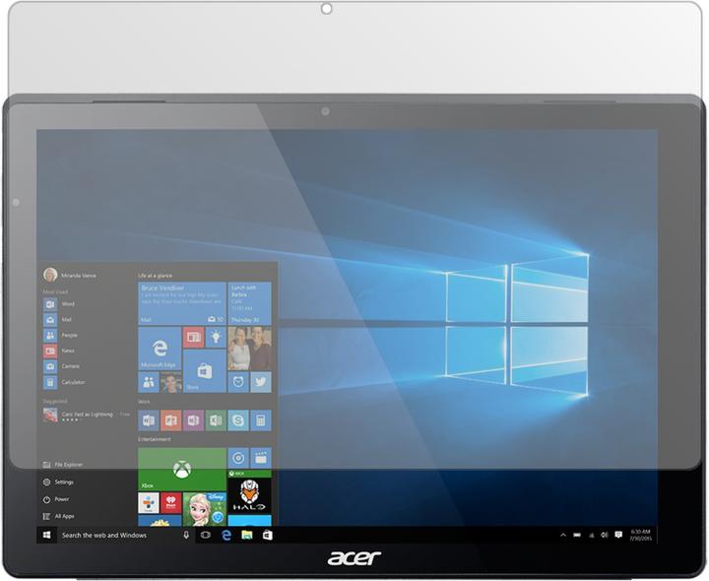Click the volume speaker icon in the tray

tap(604, 535)
